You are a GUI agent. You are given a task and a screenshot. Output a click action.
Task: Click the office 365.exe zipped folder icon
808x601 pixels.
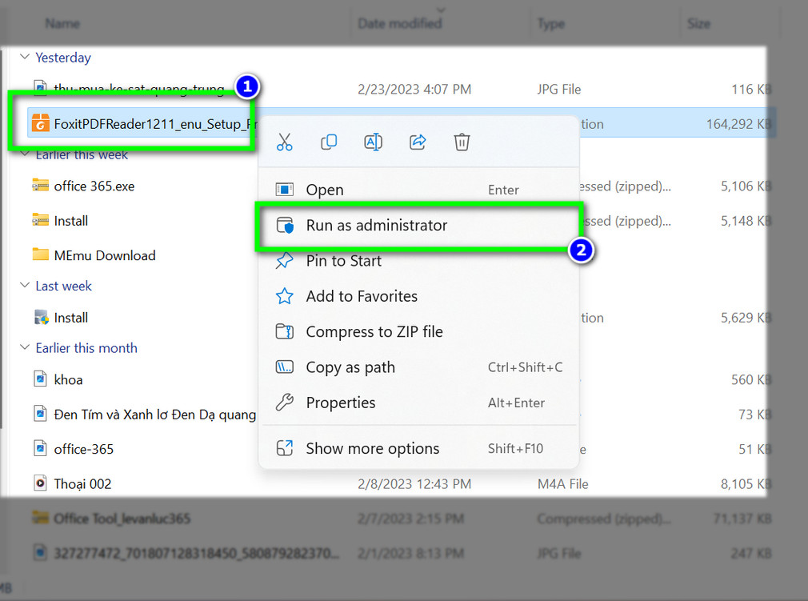(41, 186)
